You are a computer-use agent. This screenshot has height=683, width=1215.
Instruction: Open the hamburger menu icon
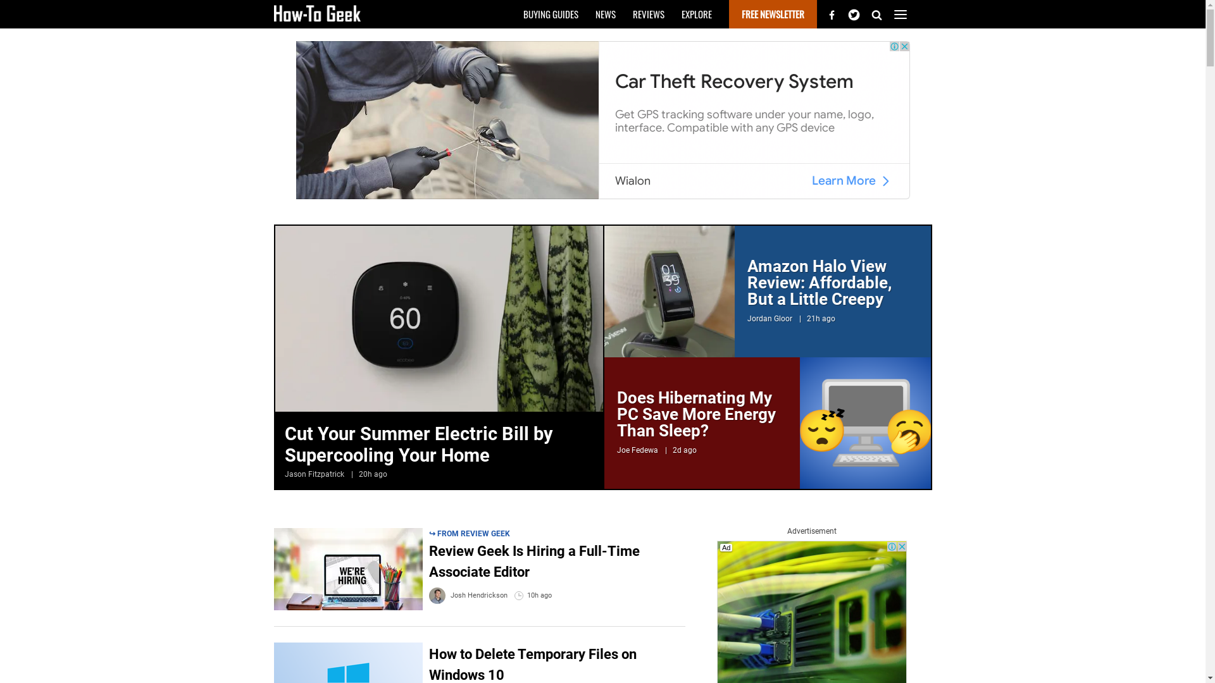(x=900, y=14)
